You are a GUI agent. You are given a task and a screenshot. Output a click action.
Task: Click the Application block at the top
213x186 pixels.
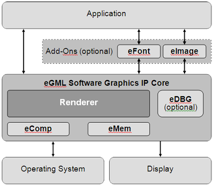coord(106,15)
